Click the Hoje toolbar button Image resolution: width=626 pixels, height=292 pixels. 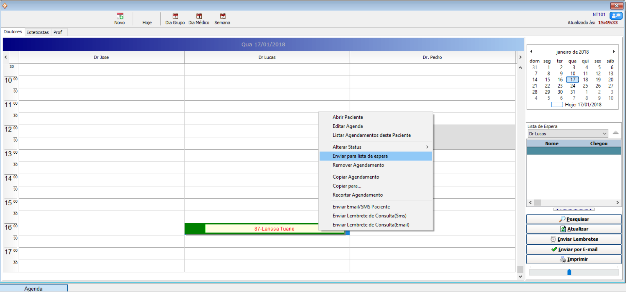(x=147, y=23)
